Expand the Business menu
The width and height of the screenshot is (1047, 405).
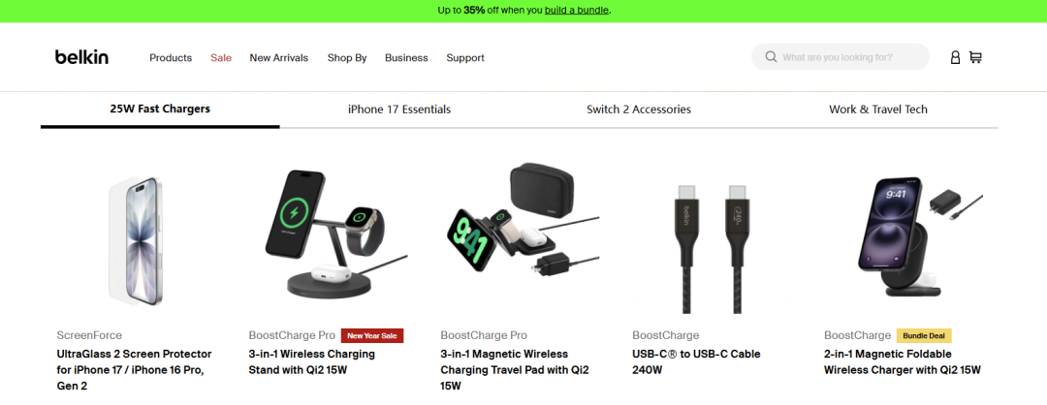[406, 58]
